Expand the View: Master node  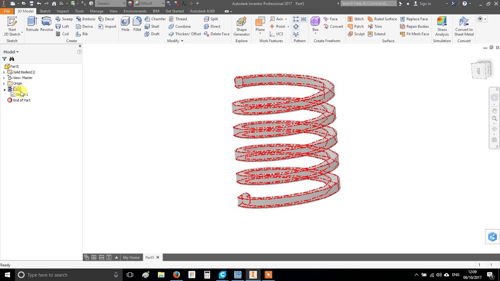(4, 78)
